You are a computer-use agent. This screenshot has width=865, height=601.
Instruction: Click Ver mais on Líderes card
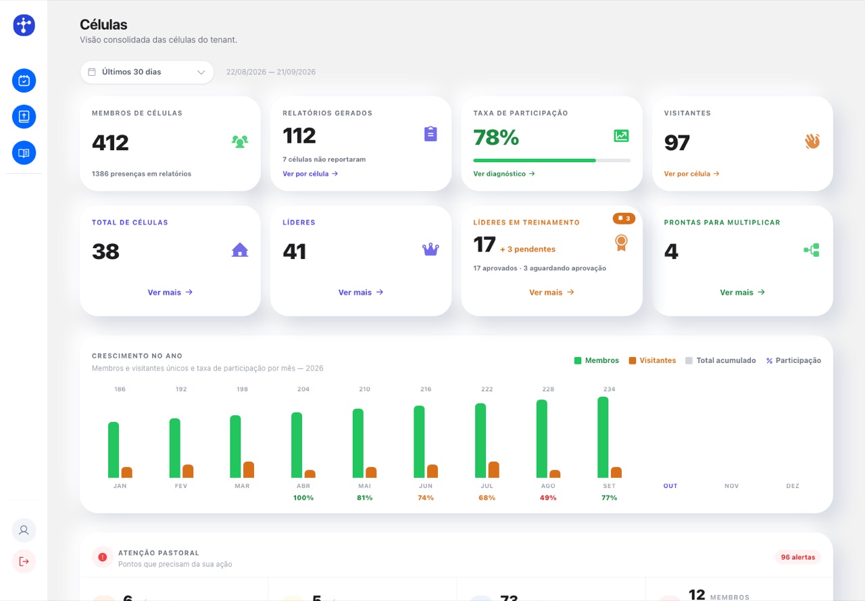coord(361,293)
